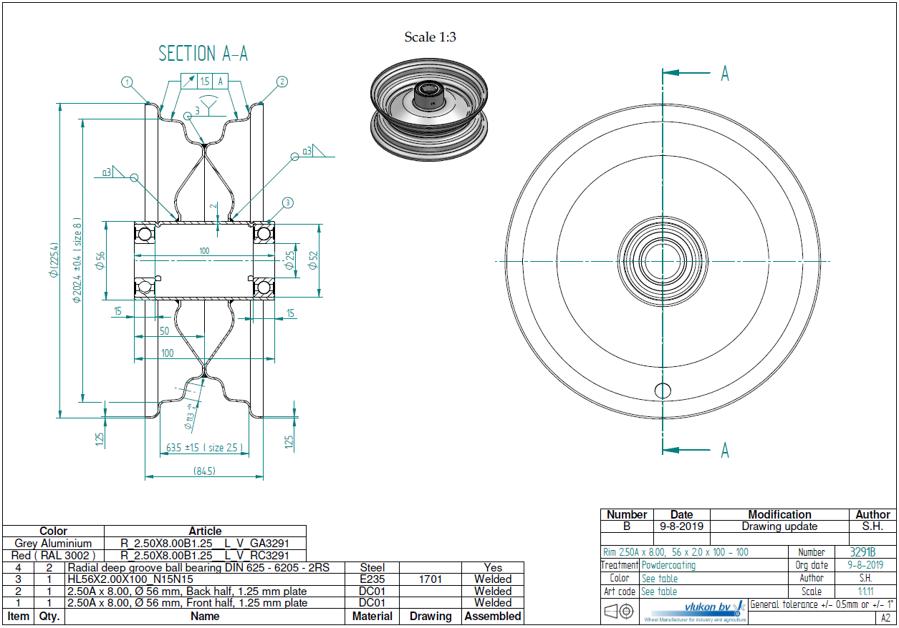Select the Powdercoating treatment cell
This screenshot has height=628, width=899.
(x=668, y=565)
